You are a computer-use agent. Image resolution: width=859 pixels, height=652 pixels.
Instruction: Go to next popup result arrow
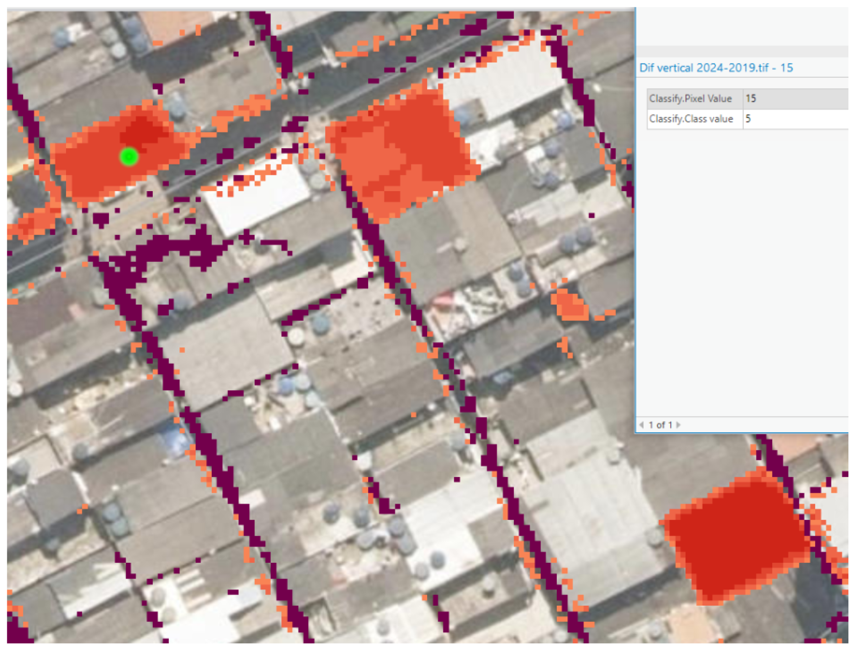678,425
